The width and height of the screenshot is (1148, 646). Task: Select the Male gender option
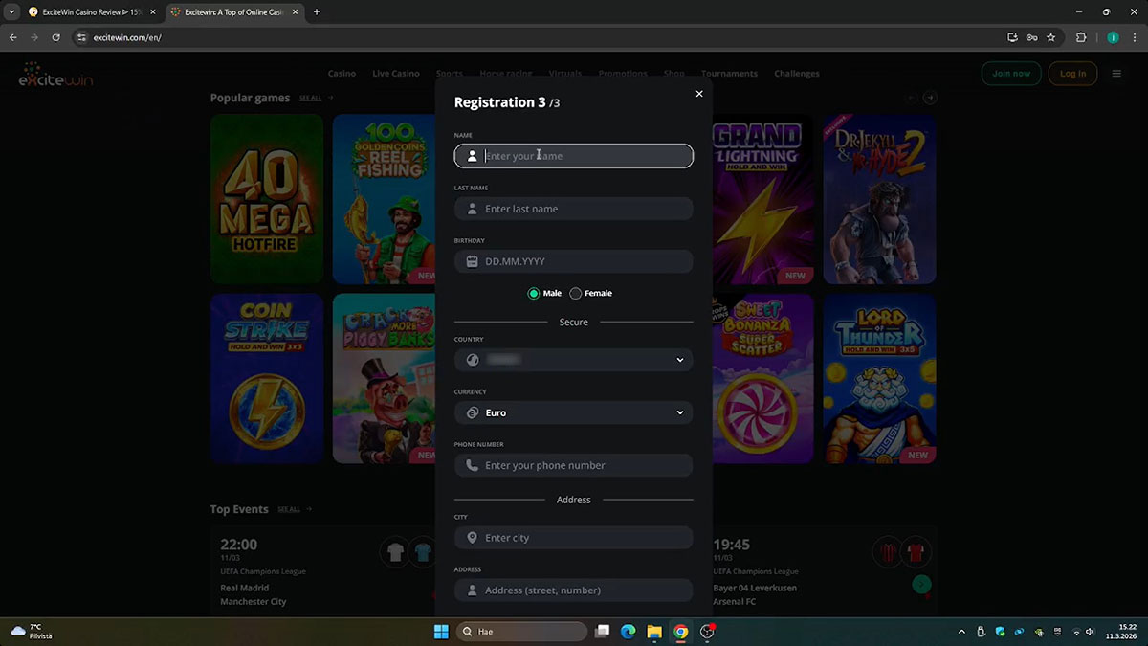tap(534, 293)
